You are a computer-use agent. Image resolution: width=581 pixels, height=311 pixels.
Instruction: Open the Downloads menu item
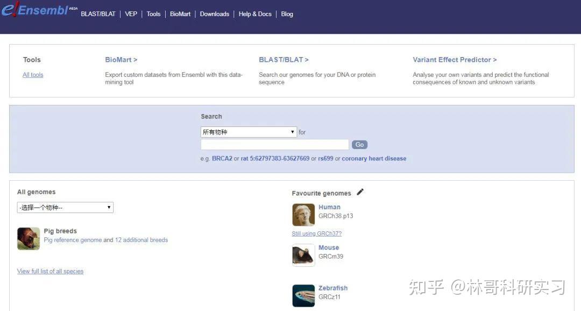[214, 13]
